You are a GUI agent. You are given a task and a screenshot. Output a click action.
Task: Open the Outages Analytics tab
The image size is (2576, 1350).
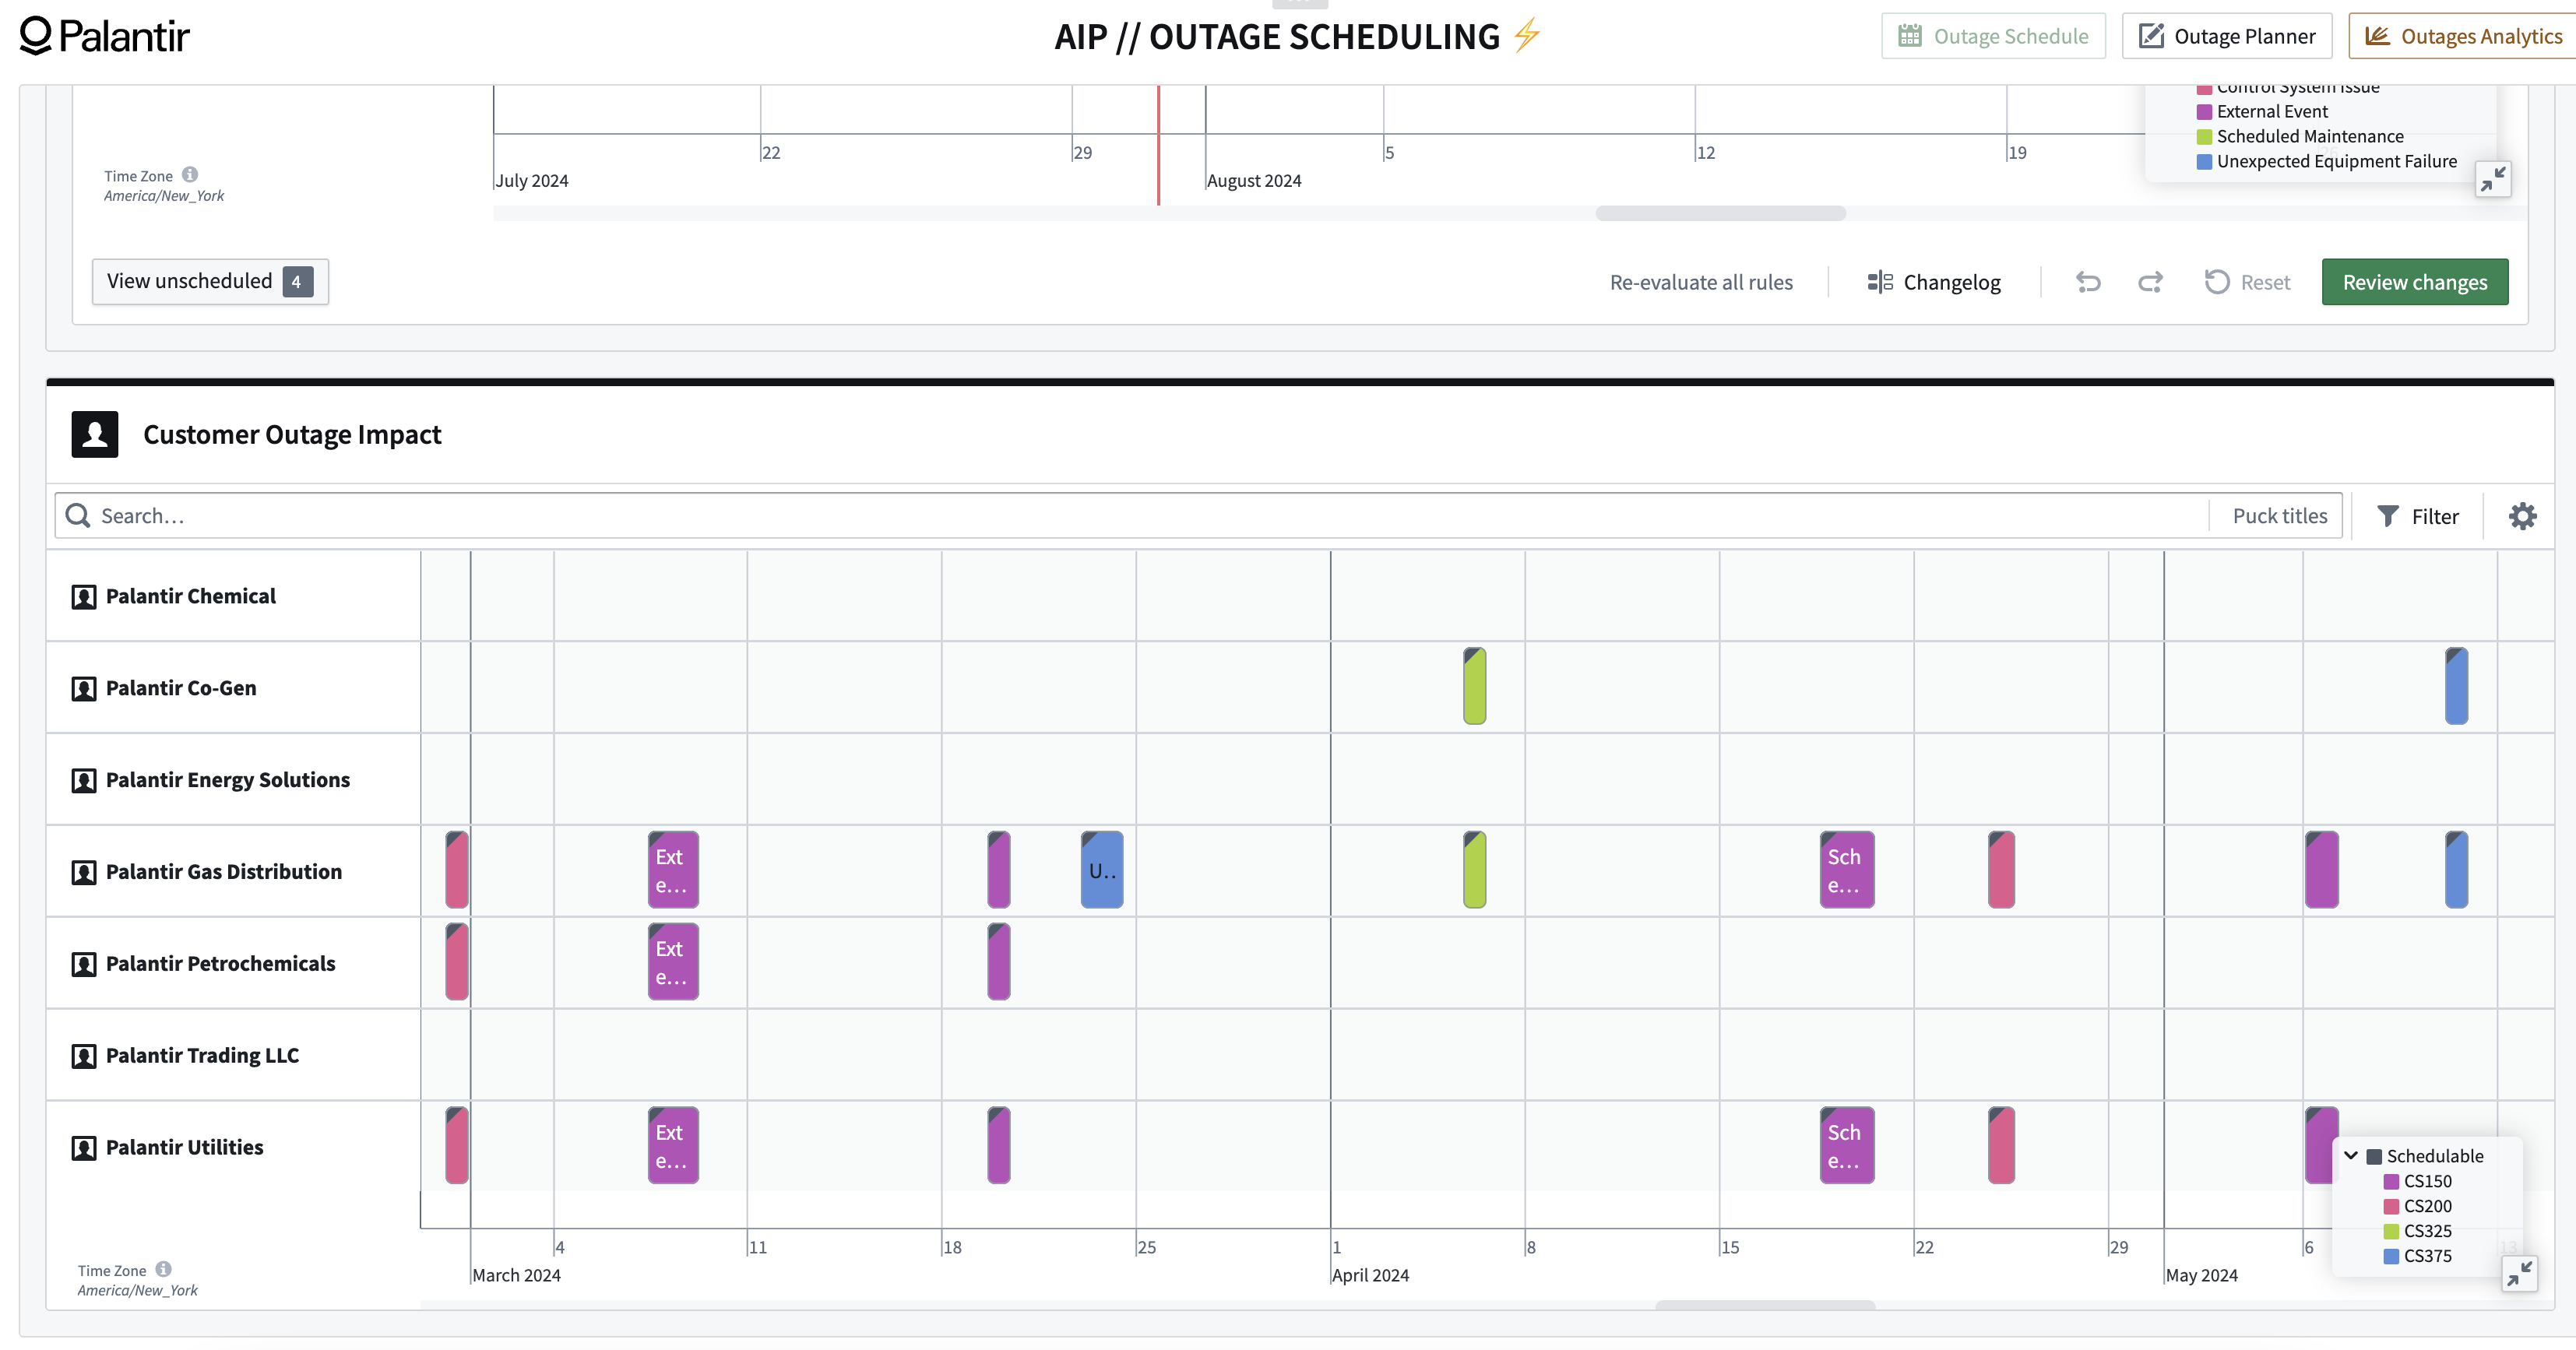click(x=2462, y=36)
